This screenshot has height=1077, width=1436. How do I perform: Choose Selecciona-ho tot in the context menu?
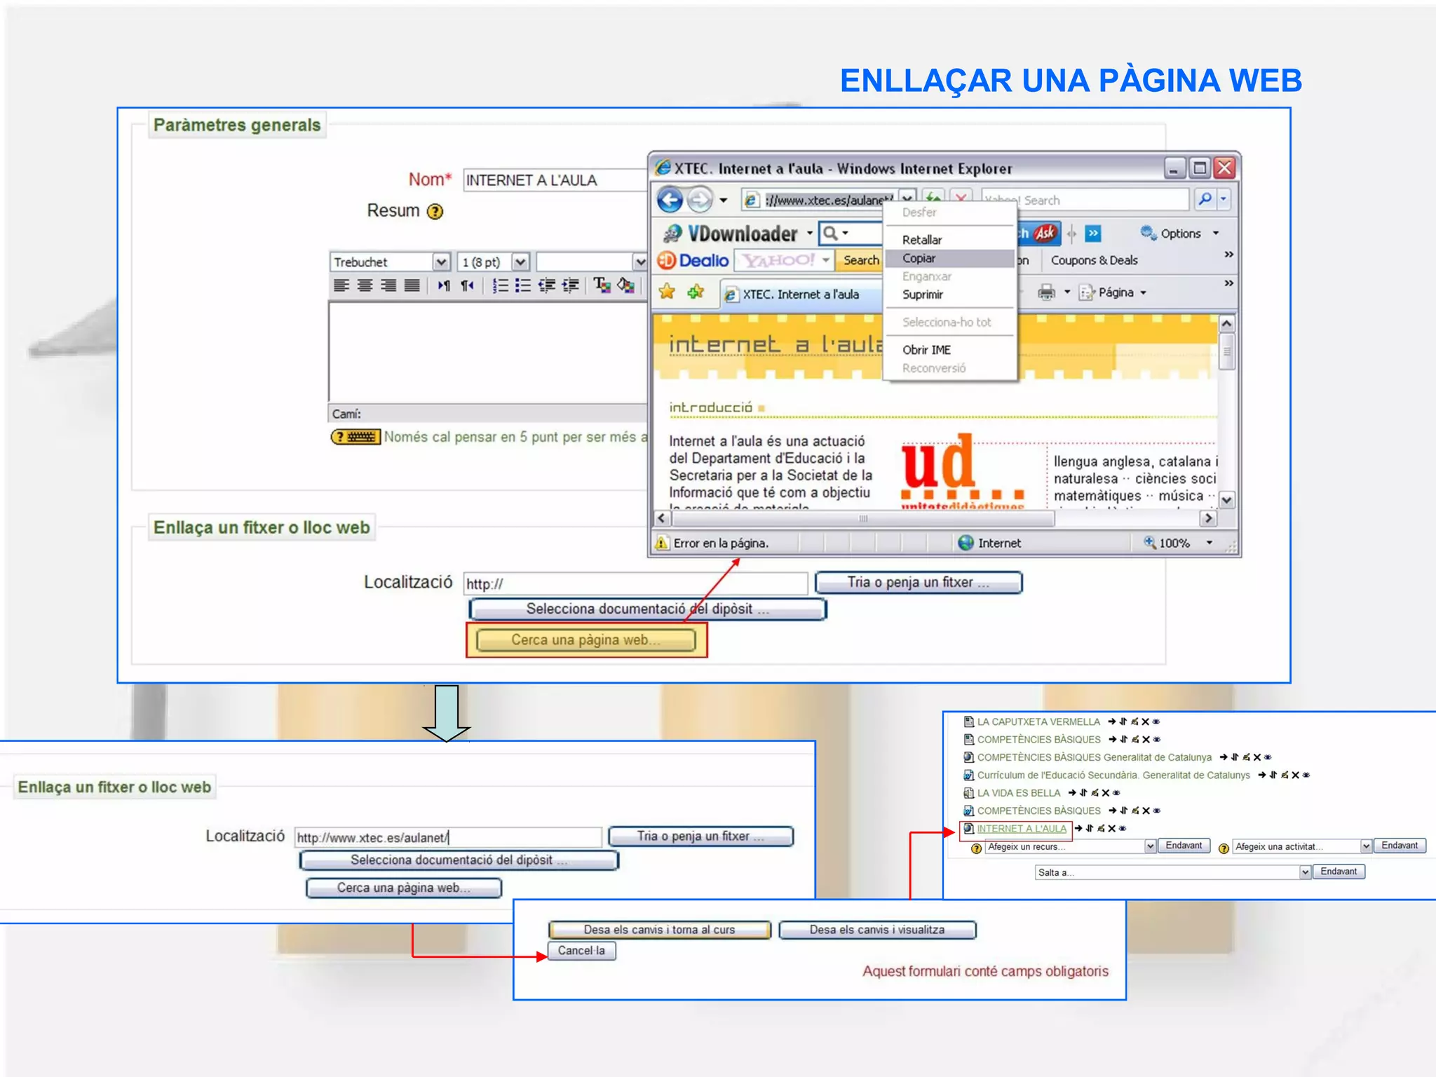(949, 322)
